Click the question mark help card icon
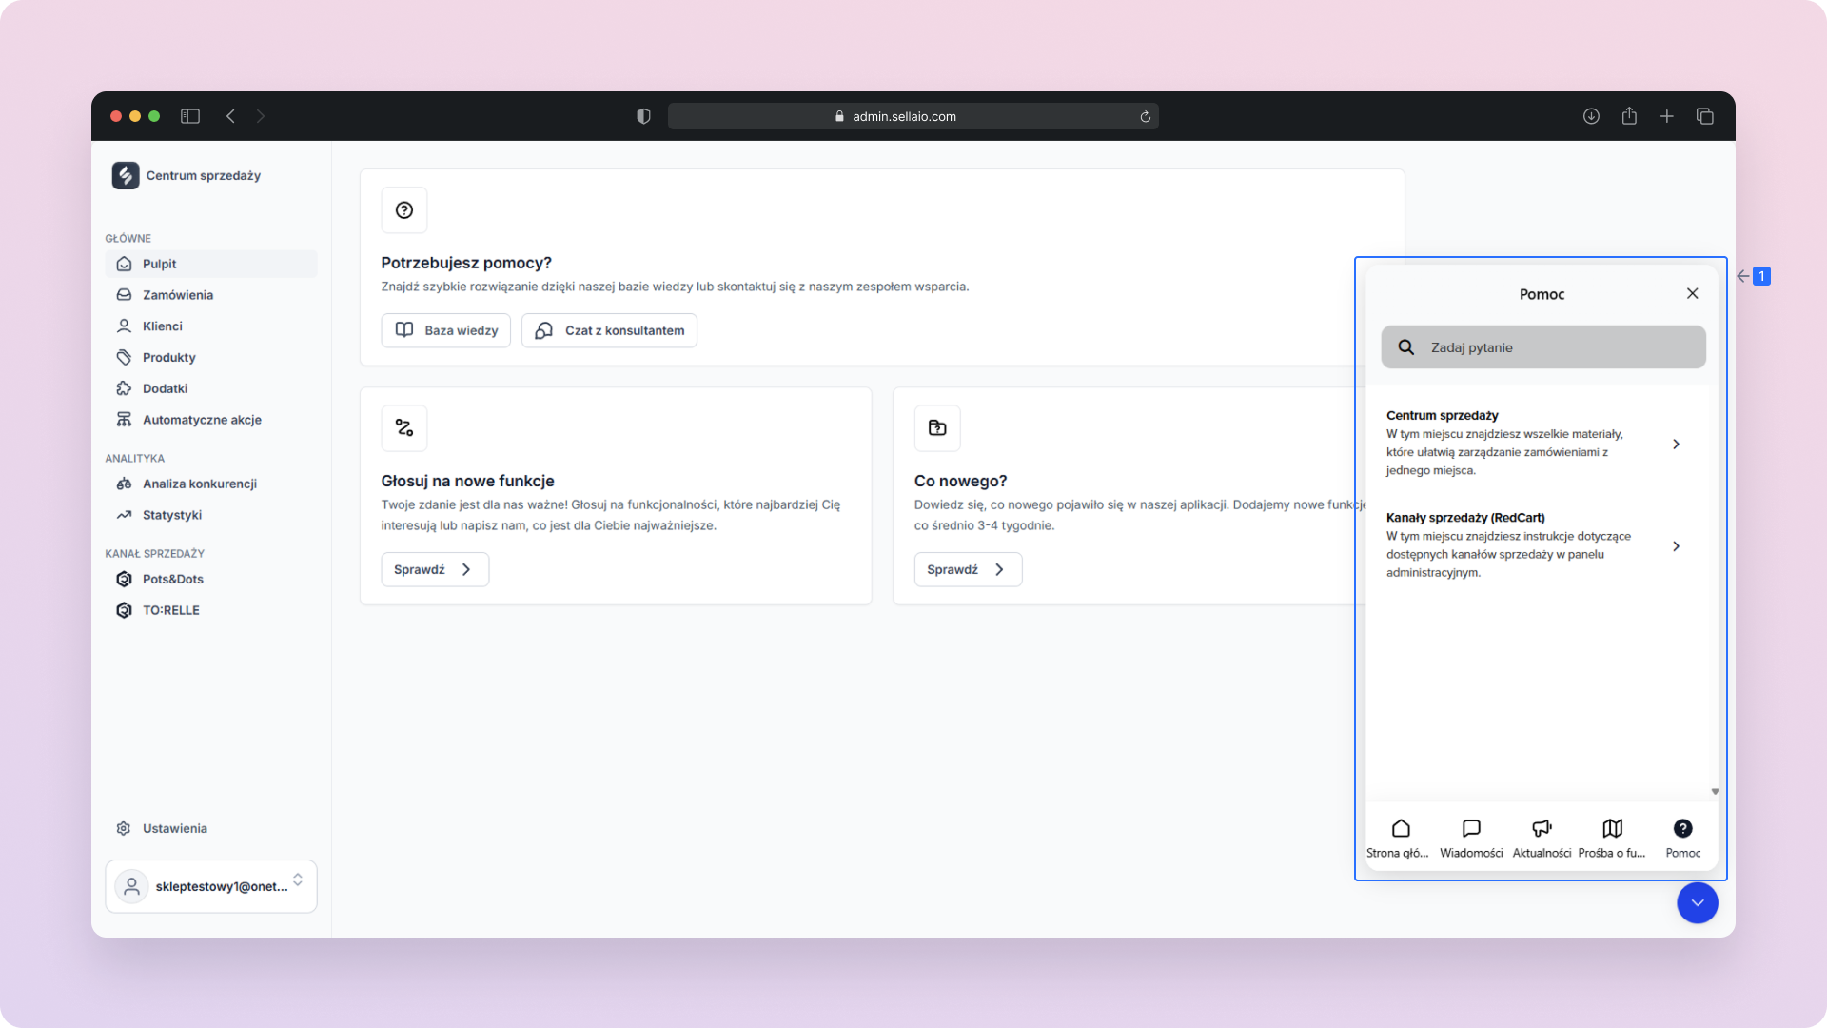 [404, 210]
